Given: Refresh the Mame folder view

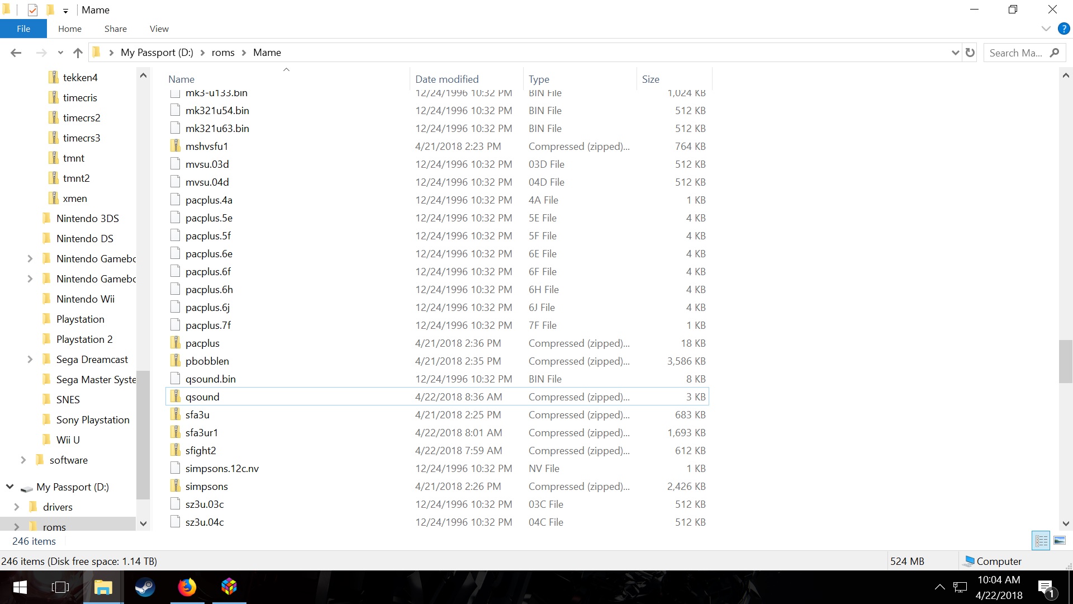Looking at the screenshot, I should click(x=970, y=53).
